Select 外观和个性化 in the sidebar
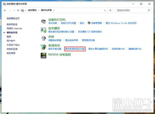Image resolution: width=155 pixels, height=114 pixels. point(13,45)
